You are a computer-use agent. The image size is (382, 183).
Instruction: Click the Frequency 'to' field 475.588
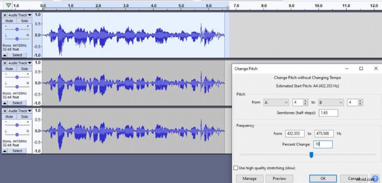324,133
